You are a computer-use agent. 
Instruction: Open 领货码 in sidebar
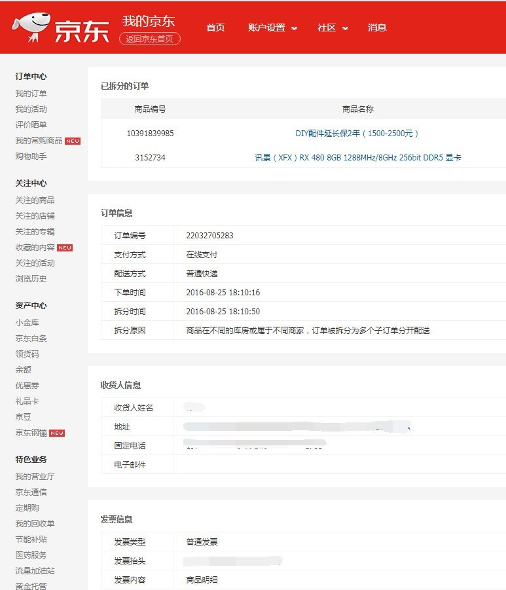(x=27, y=354)
